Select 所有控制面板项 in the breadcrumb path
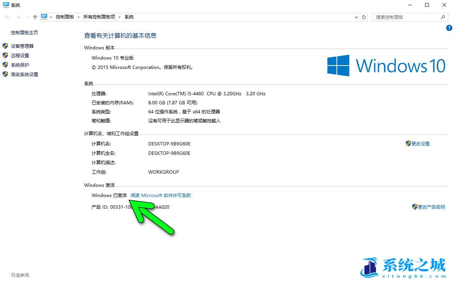 click(99, 17)
